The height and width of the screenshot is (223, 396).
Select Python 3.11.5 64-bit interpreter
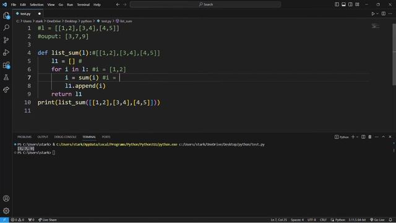(357, 220)
